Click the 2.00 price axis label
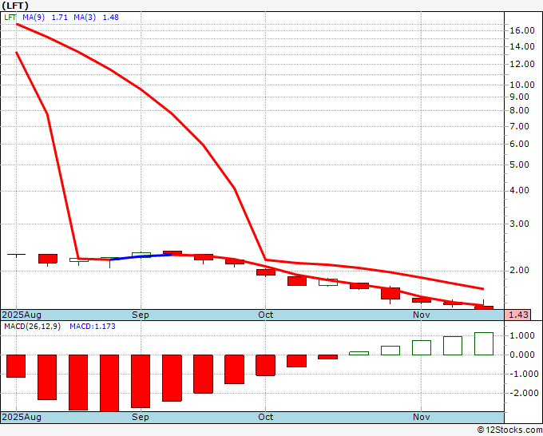This screenshot has width=543, height=436. click(x=520, y=270)
